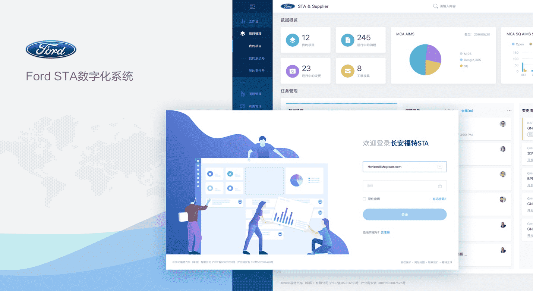Viewport: 533px width, 291px height.
Task: Click the 任务管理 section heading
Action: coord(289,91)
